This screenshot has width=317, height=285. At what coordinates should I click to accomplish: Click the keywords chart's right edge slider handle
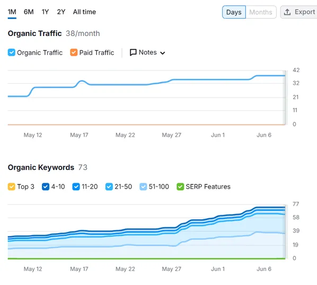(286, 231)
